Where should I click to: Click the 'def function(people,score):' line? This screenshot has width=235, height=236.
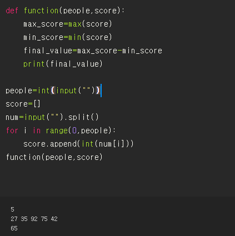coord(65,11)
